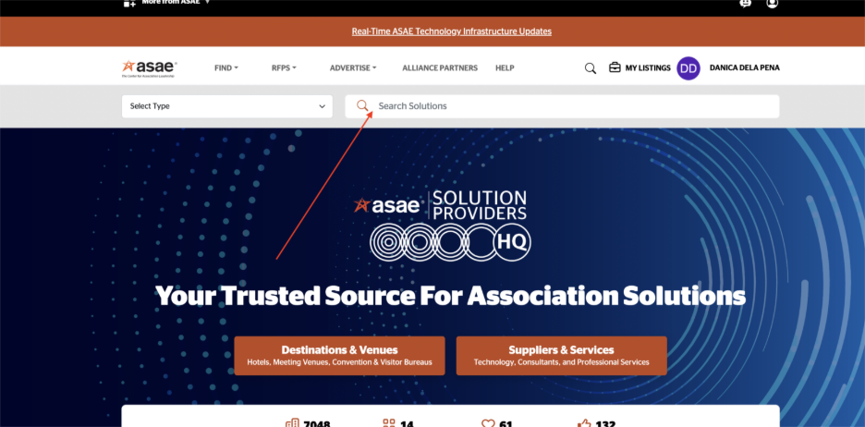Expand the Advertise dropdown menu

(353, 68)
